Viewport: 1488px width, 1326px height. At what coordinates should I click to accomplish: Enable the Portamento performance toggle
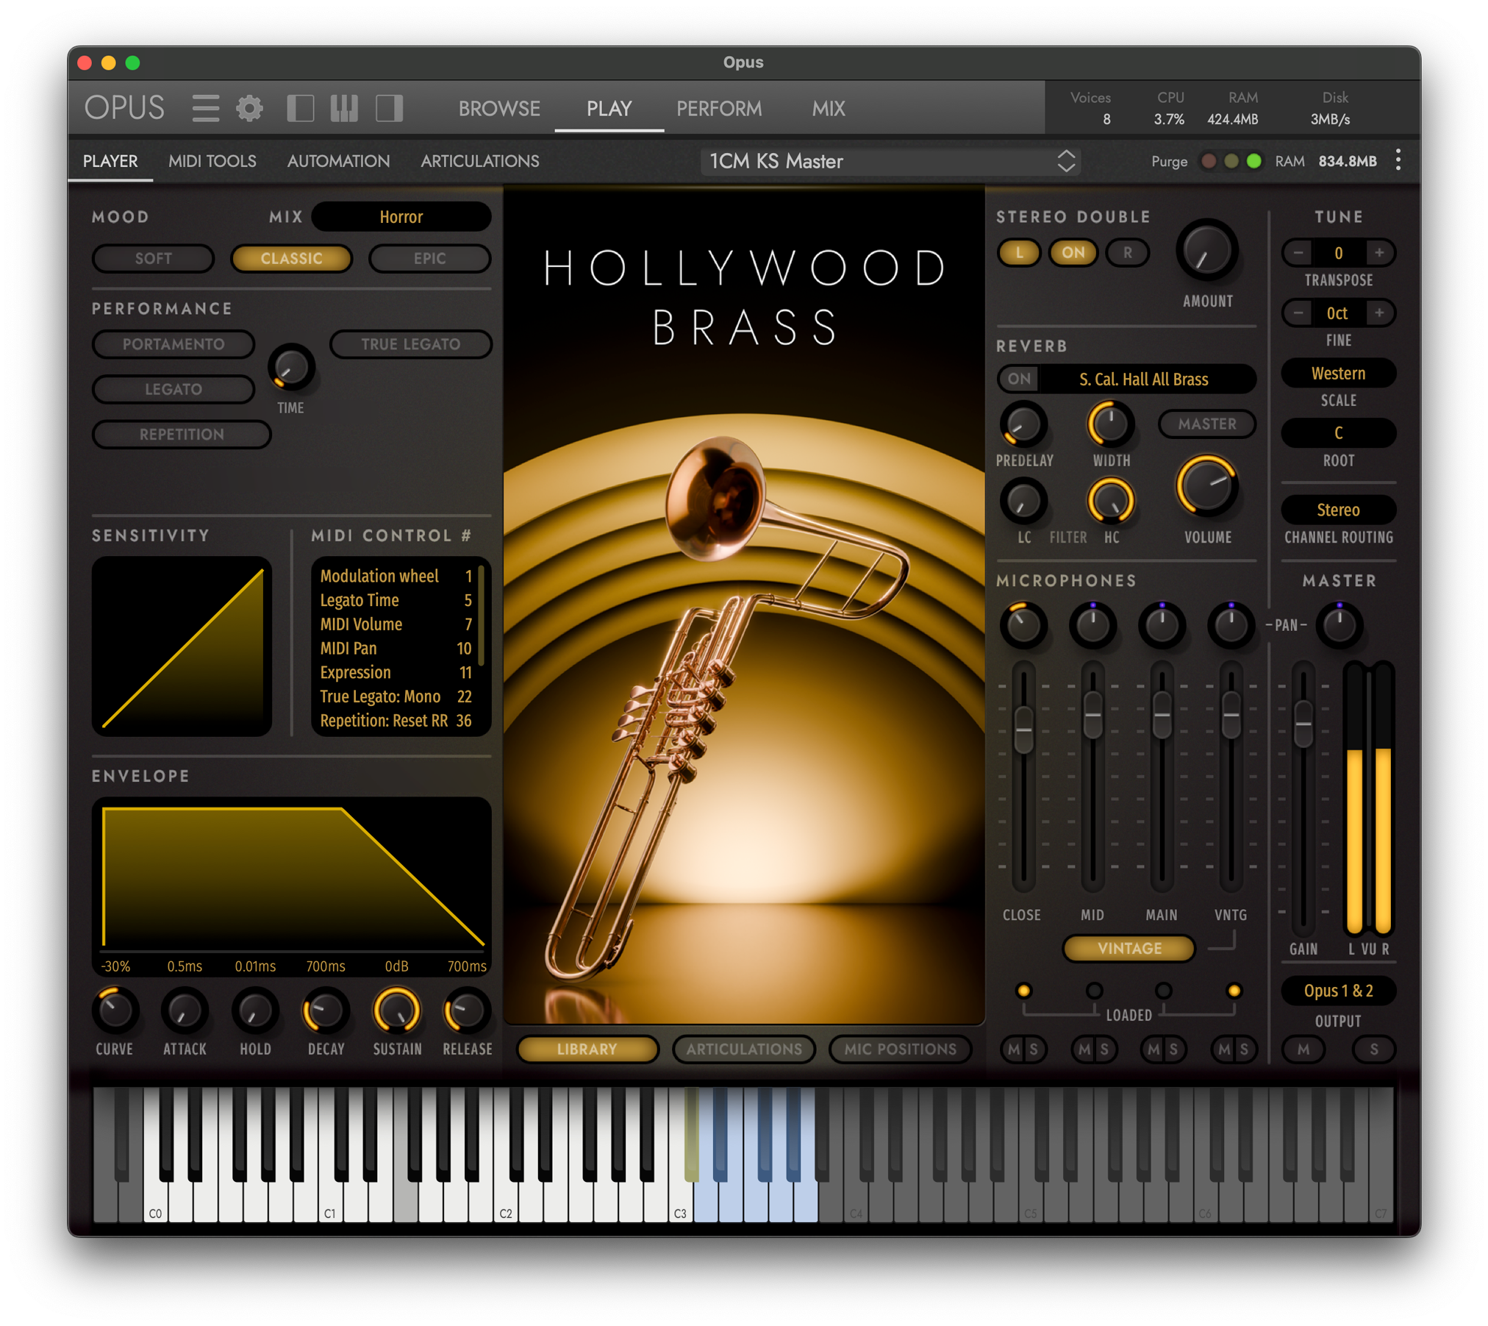(174, 344)
